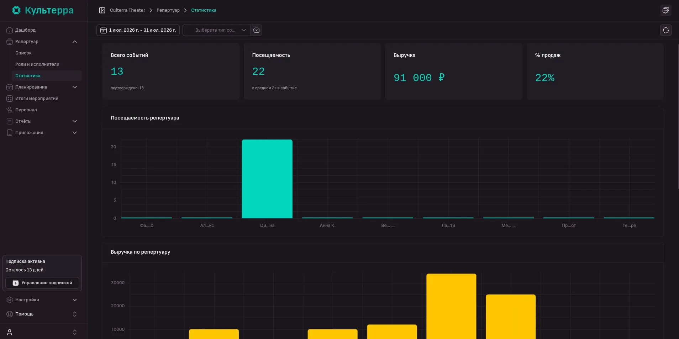Click the Приложения device icon
The image size is (679, 339).
coord(10,133)
